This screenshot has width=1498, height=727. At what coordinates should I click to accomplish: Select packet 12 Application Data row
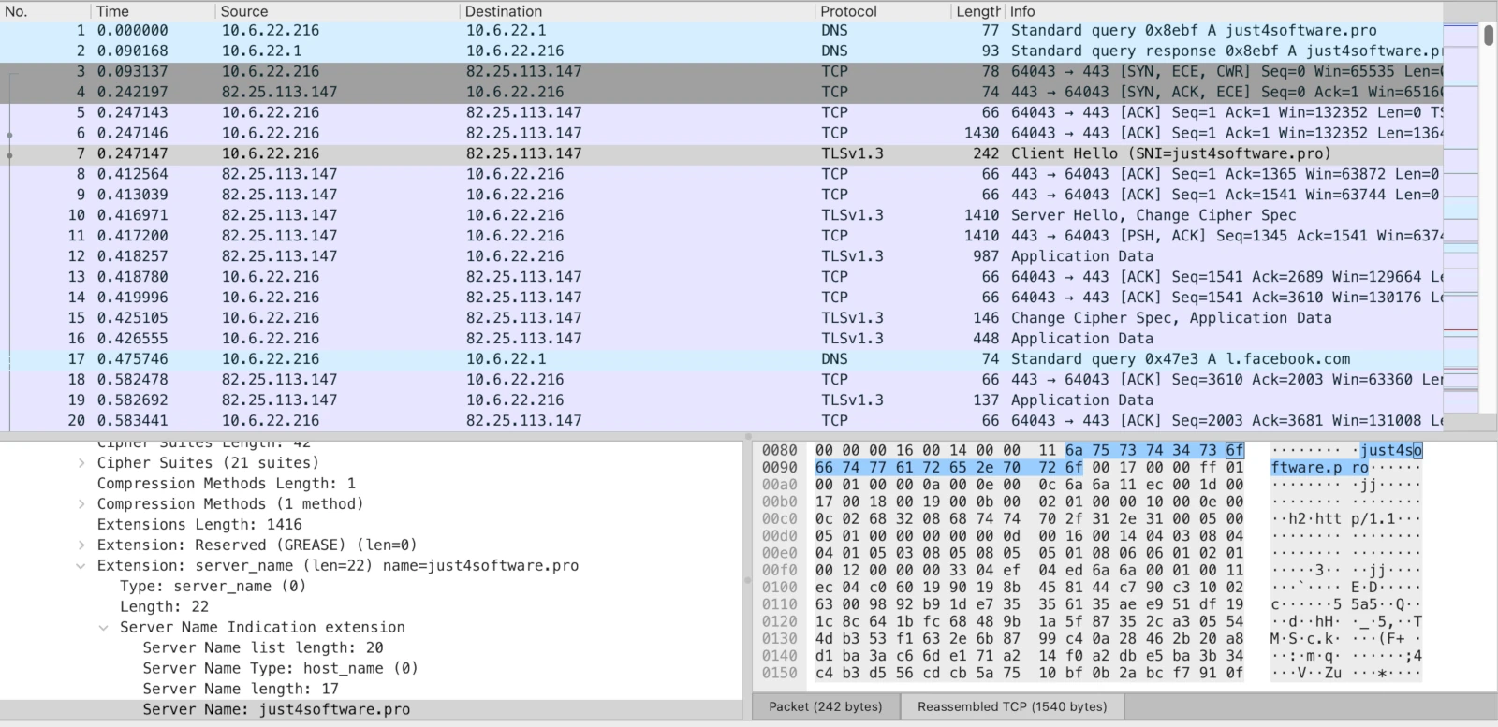721,256
